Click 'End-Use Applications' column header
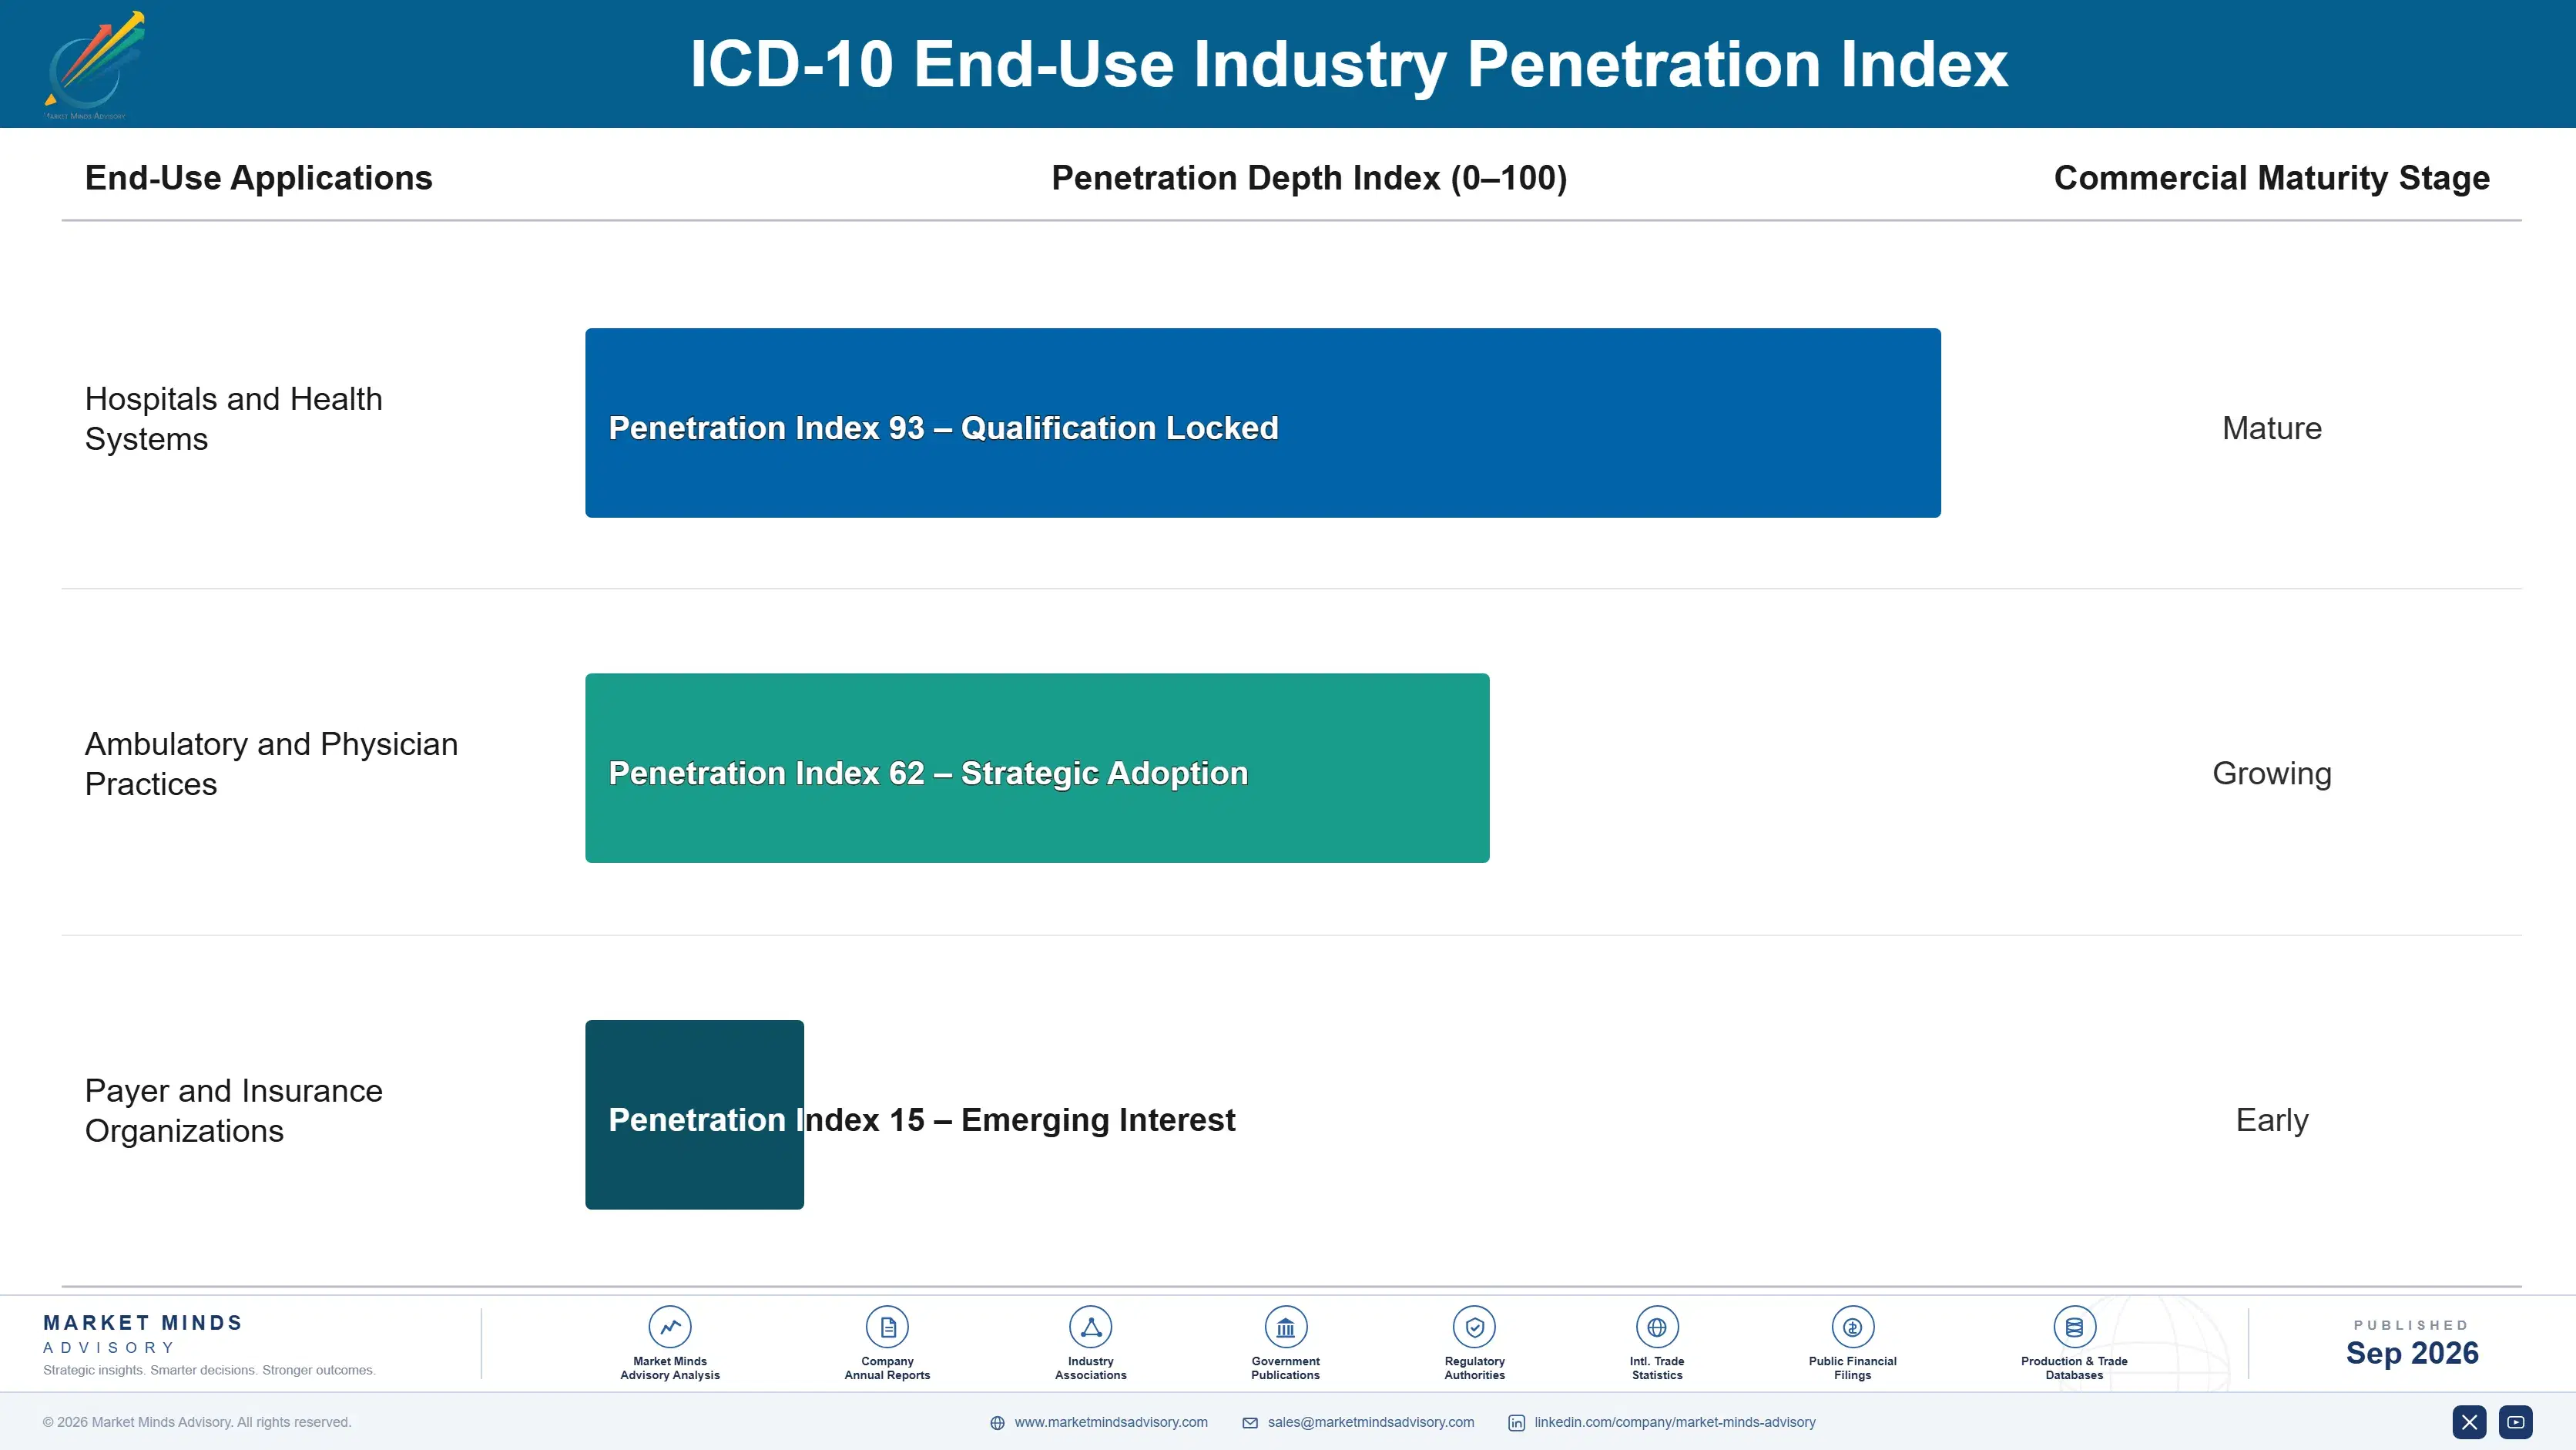2576x1450 pixels. (x=259, y=178)
